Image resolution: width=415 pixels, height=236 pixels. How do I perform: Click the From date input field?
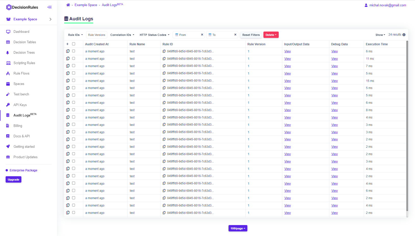189,35
